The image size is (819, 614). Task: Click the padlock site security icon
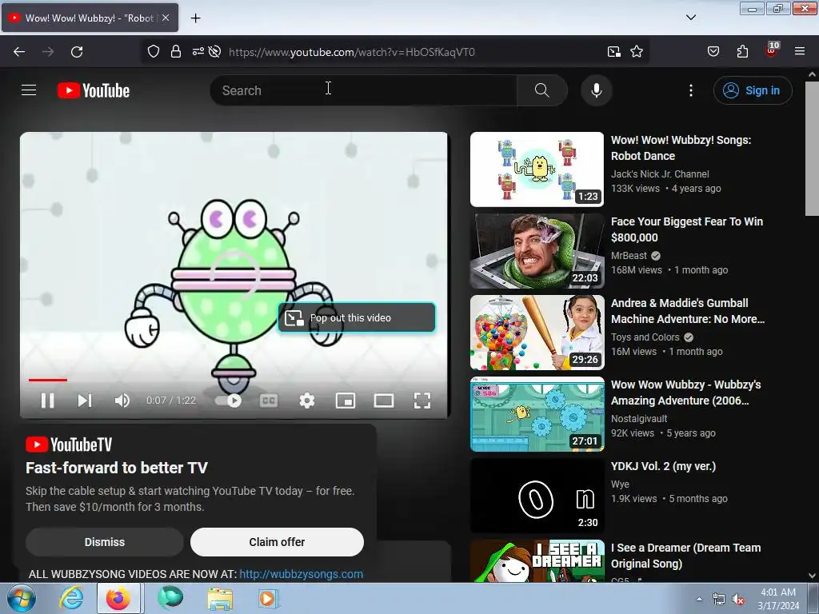[175, 52]
